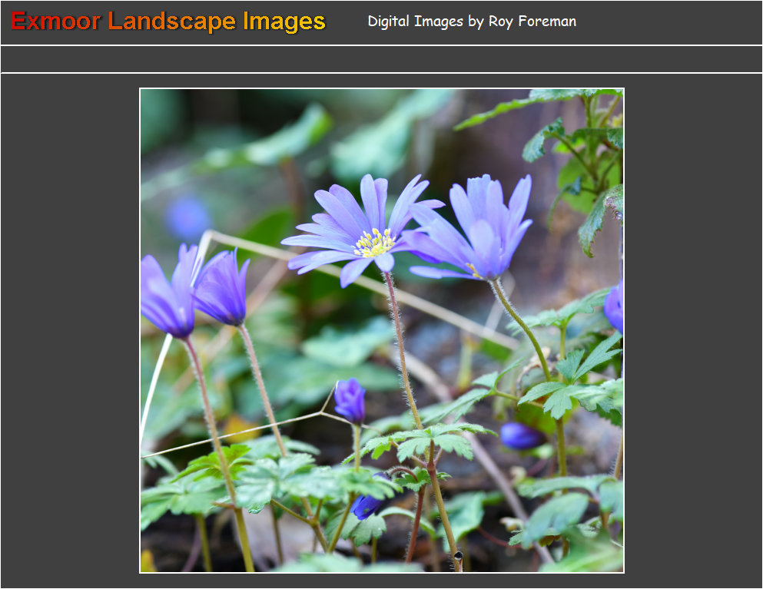Click the yellow stamens of the open flower
The image size is (763, 589).
[374, 243]
